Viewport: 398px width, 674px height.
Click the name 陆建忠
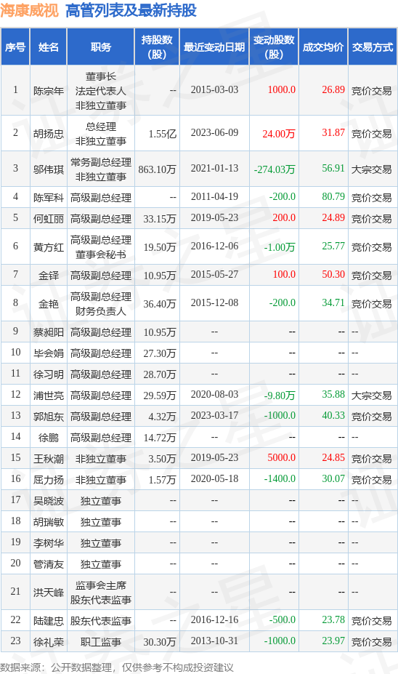(x=49, y=621)
